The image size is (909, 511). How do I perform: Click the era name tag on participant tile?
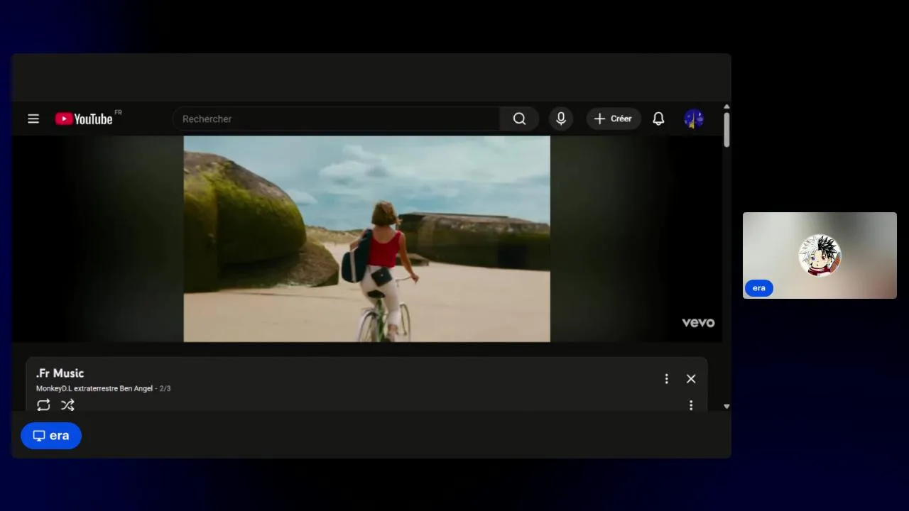click(x=759, y=288)
